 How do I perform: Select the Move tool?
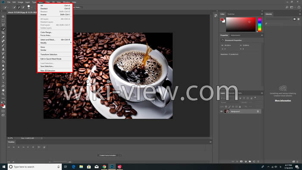click(3, 16)
